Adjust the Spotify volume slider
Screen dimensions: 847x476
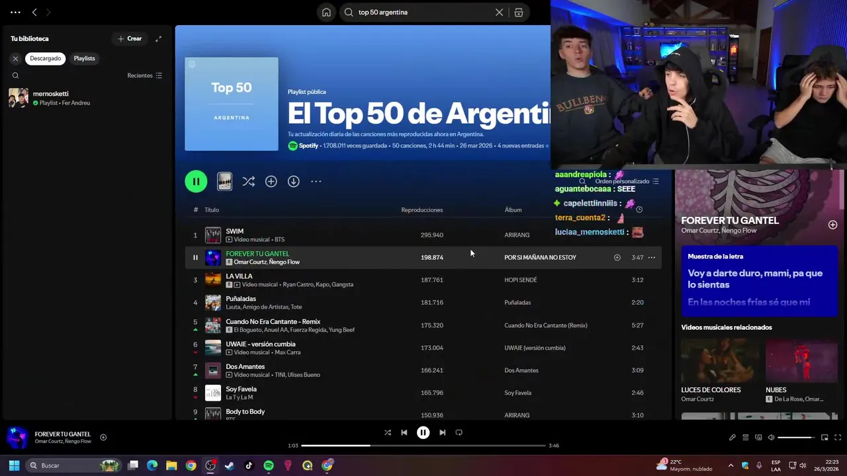(x=797, y=437)
